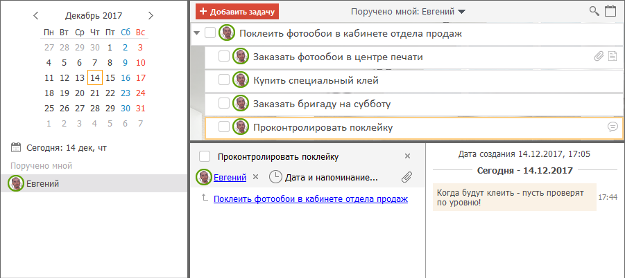625x278 pixels.
Task: Click Евгений's avatar in the left sidebar
Action: point(17,183)
